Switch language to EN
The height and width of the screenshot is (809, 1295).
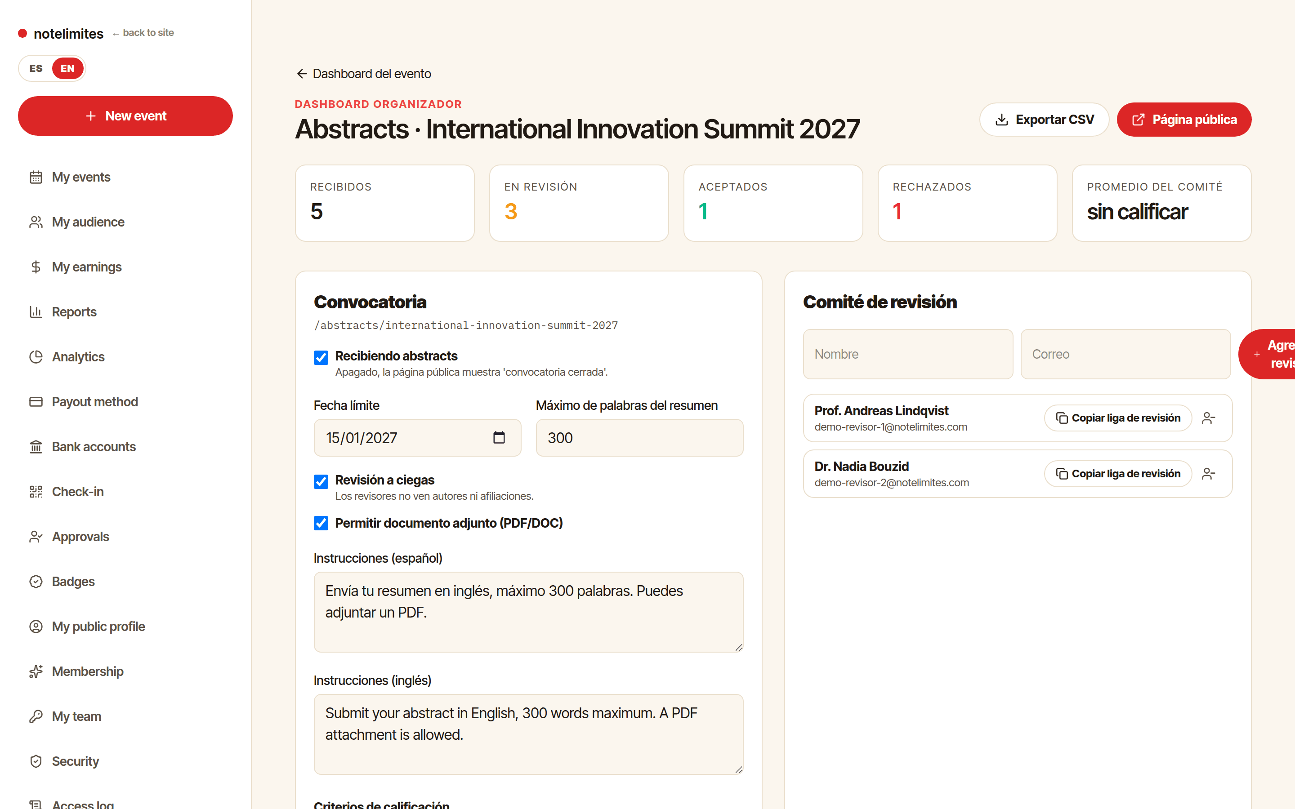tap(67, 68)
